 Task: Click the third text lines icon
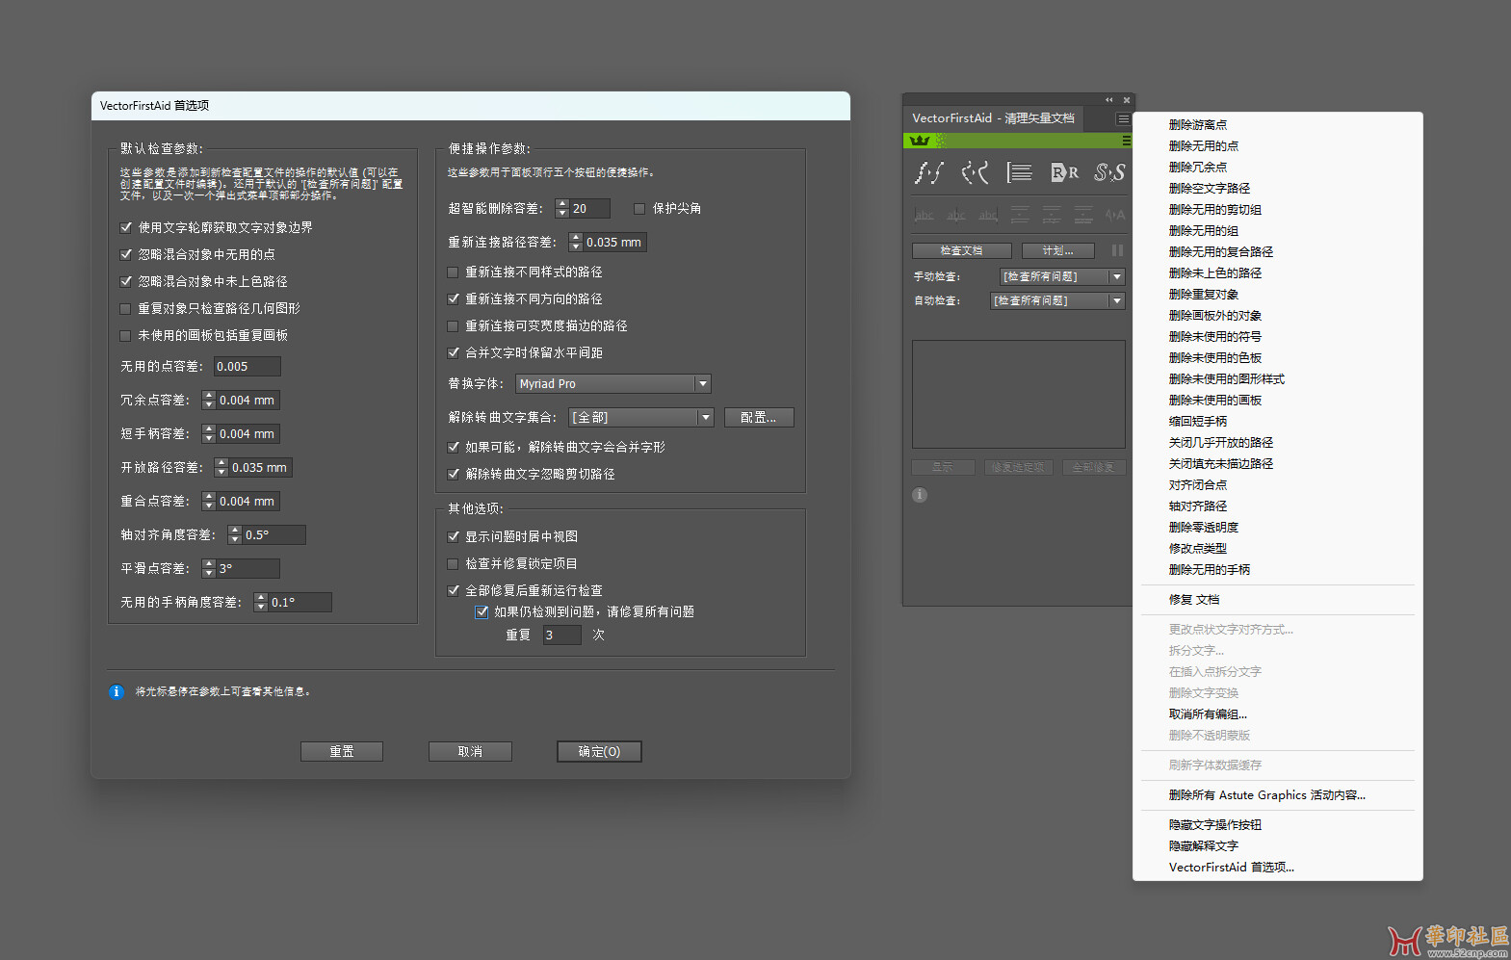[x=1083, y=215]
